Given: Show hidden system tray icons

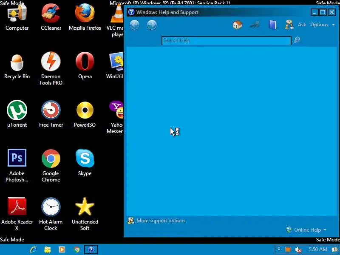Looking at the screenshot, I should pos(279,249).
